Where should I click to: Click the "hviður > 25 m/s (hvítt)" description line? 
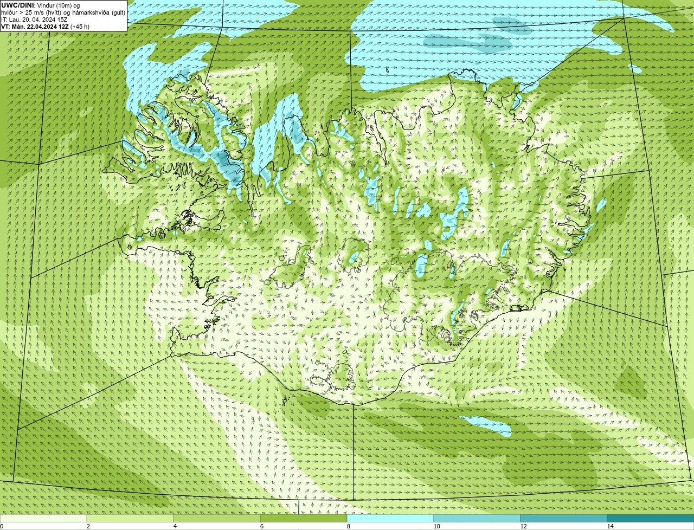point(63,12)
